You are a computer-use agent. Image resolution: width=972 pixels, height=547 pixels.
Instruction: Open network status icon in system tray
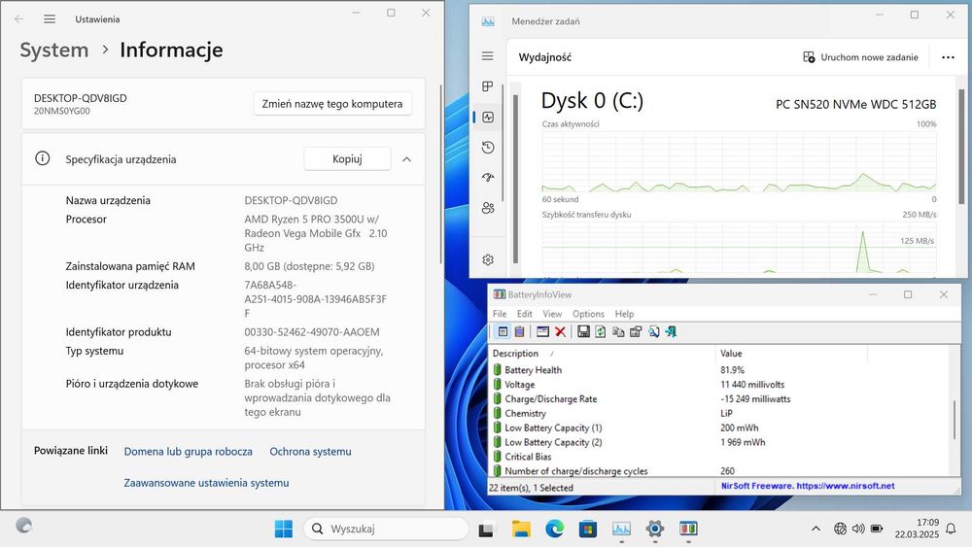(x=840, y=529)
